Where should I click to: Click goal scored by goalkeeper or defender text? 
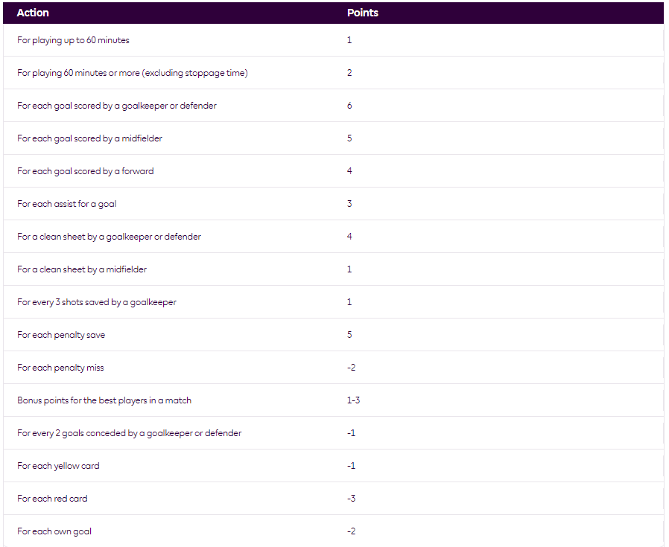(116, 106)
